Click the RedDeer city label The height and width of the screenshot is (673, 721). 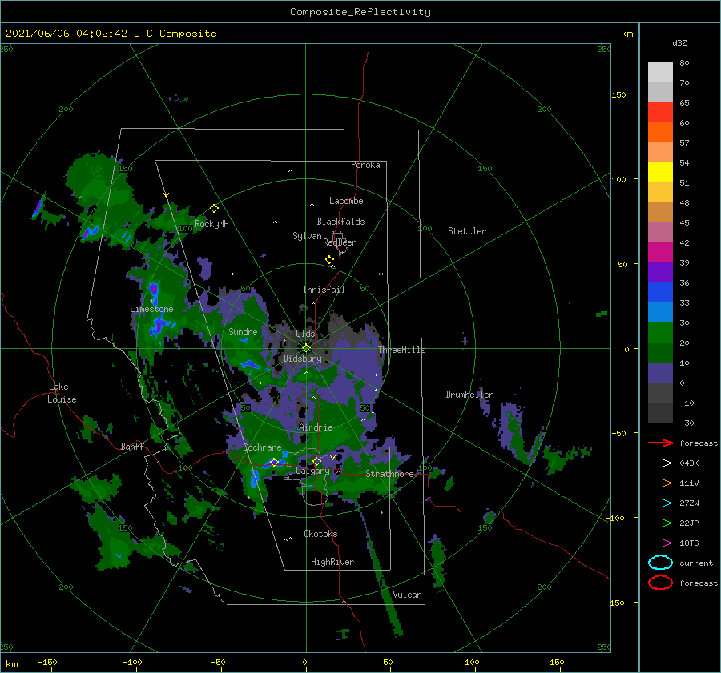coord(340,242)
